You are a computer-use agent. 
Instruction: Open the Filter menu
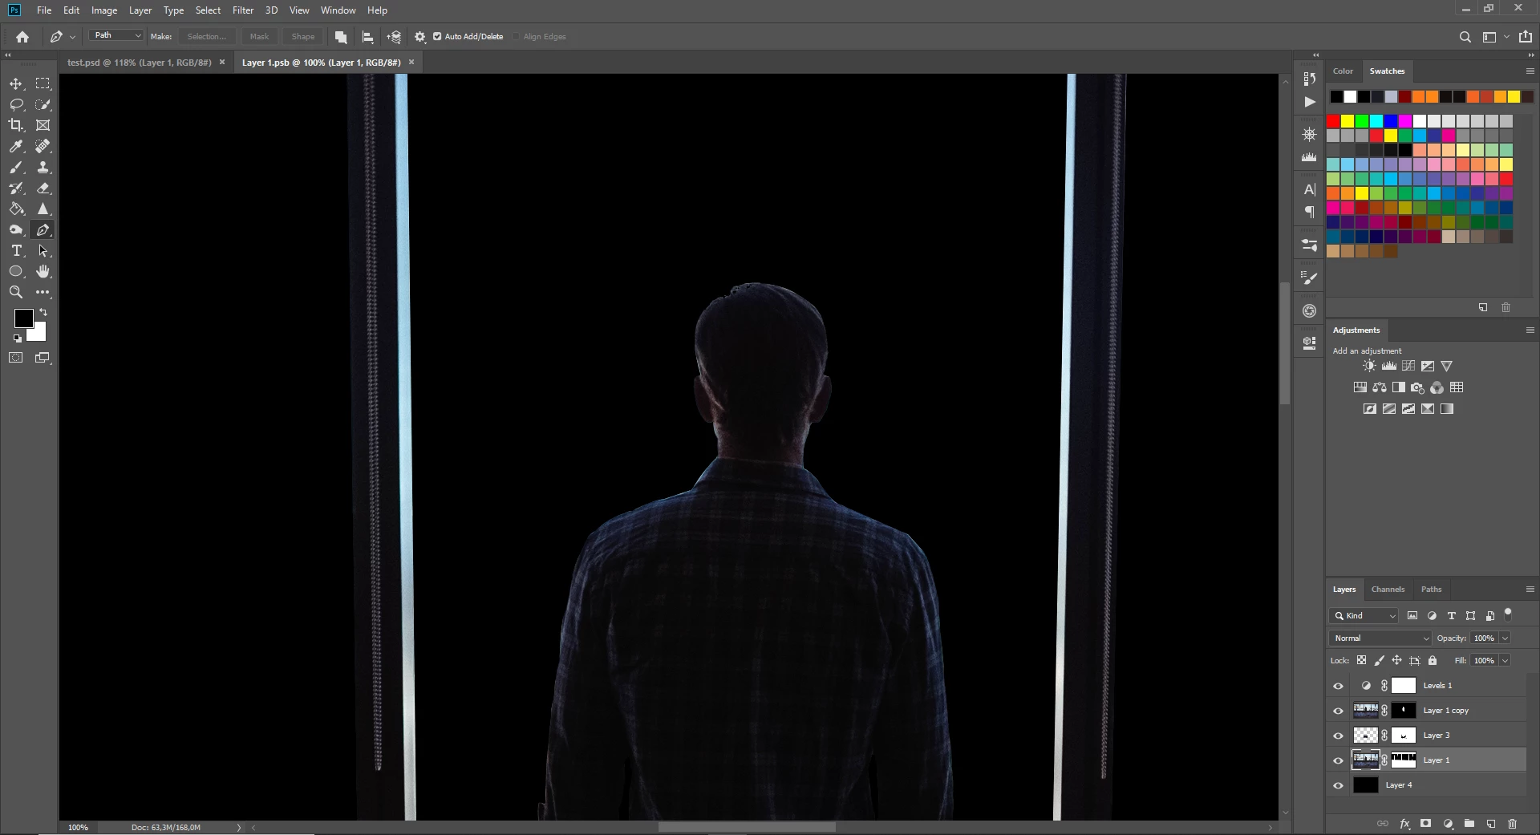tap(243, 10)
